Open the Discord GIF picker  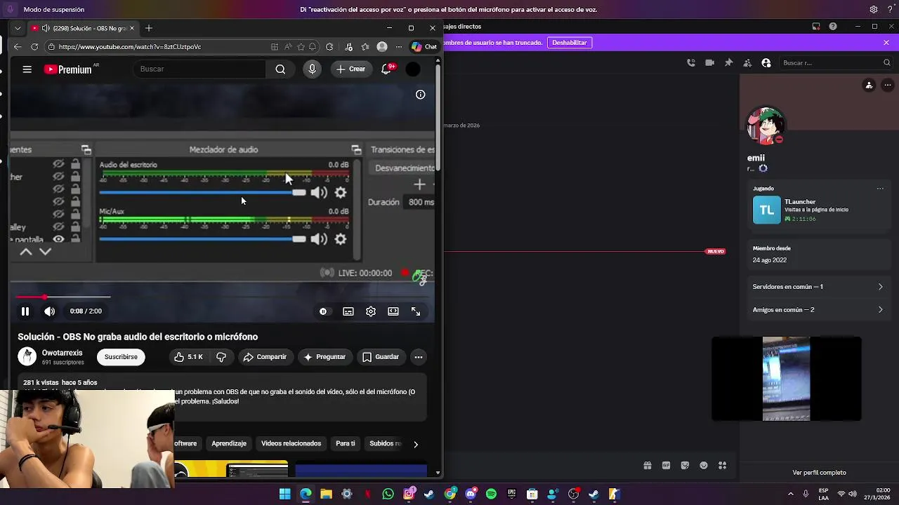point(666,465)
